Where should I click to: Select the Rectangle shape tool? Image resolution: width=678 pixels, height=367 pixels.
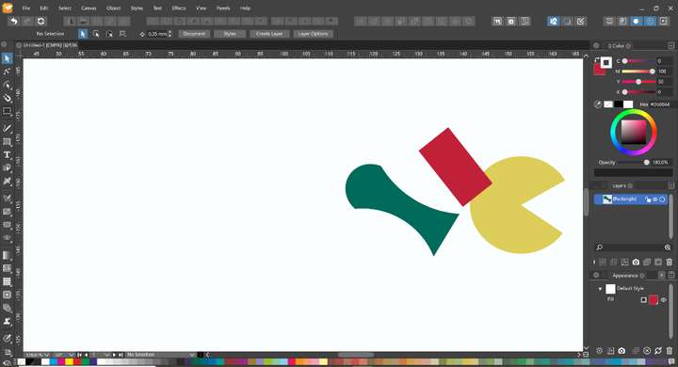click(x=7, y=142)
